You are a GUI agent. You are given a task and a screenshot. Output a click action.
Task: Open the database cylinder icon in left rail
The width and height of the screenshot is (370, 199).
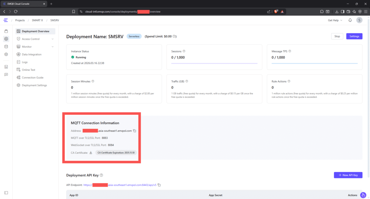pyautogui.click(x=6, y=47)
